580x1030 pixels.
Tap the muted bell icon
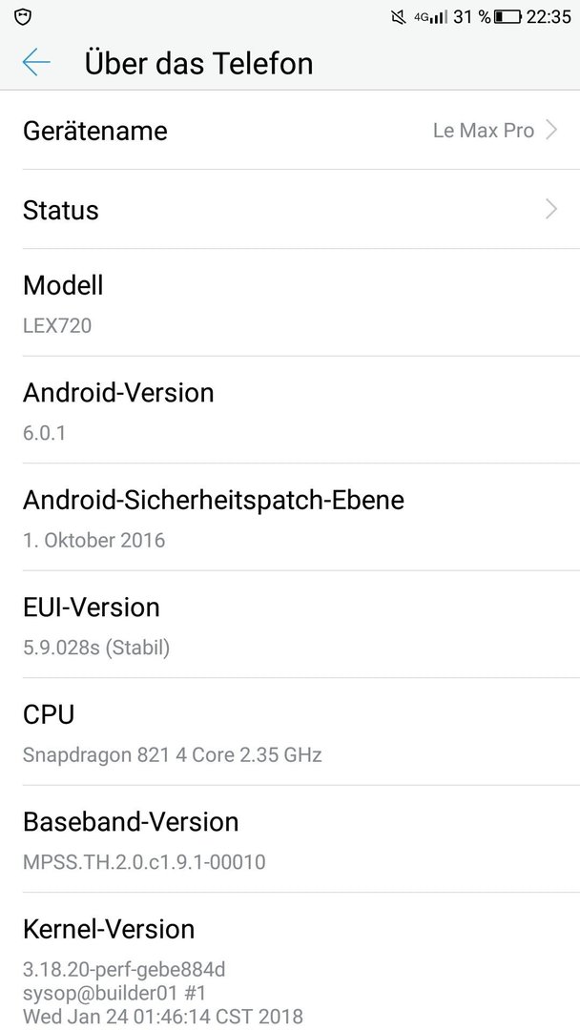click(x=398, y=17)
